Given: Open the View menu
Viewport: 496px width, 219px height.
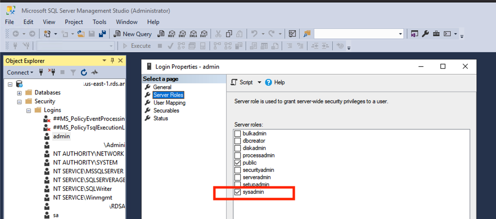Looking at the screenshot, I should 49,22.
